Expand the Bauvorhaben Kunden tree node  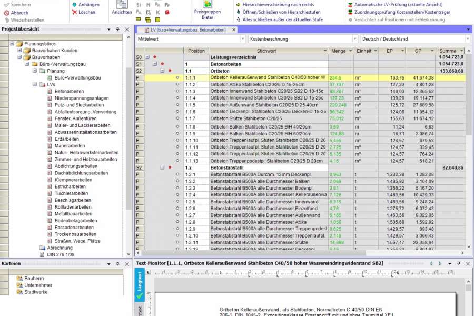click(19, 50)
